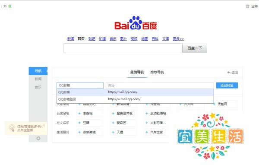Close the 订阅/管理更多卡片 tooltip
The image size is (259, 165).
tap(44, 125)
